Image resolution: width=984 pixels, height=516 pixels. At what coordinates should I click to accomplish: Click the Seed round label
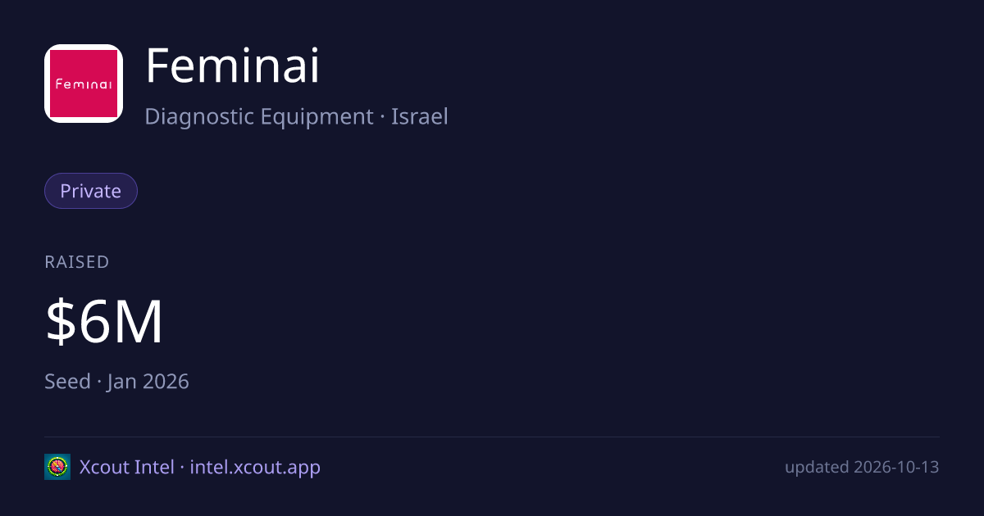67,381
